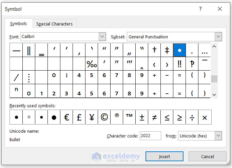Click the registered trademark symbol
This screenshot has height=168, width=232.
point(117,117)
